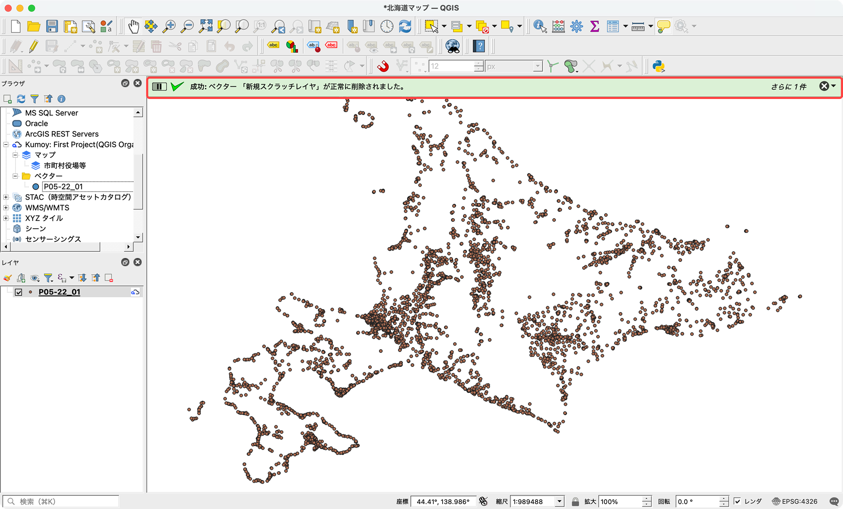
Task: Collapse the ベクター folder in Browser
Action: (15, 176)
